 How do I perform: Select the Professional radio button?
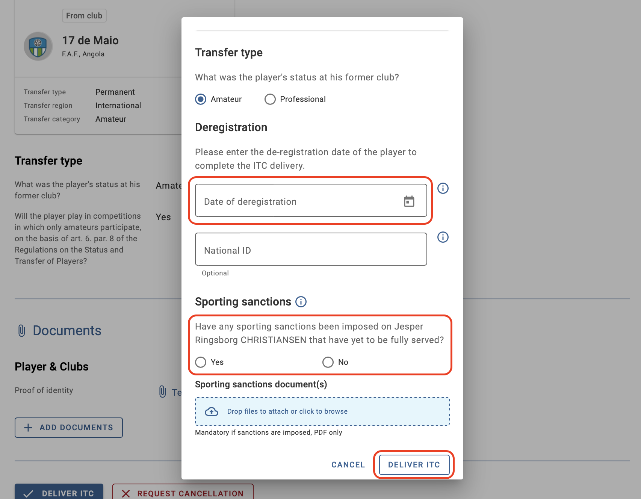pyautogui.click(x=270, y=99)
